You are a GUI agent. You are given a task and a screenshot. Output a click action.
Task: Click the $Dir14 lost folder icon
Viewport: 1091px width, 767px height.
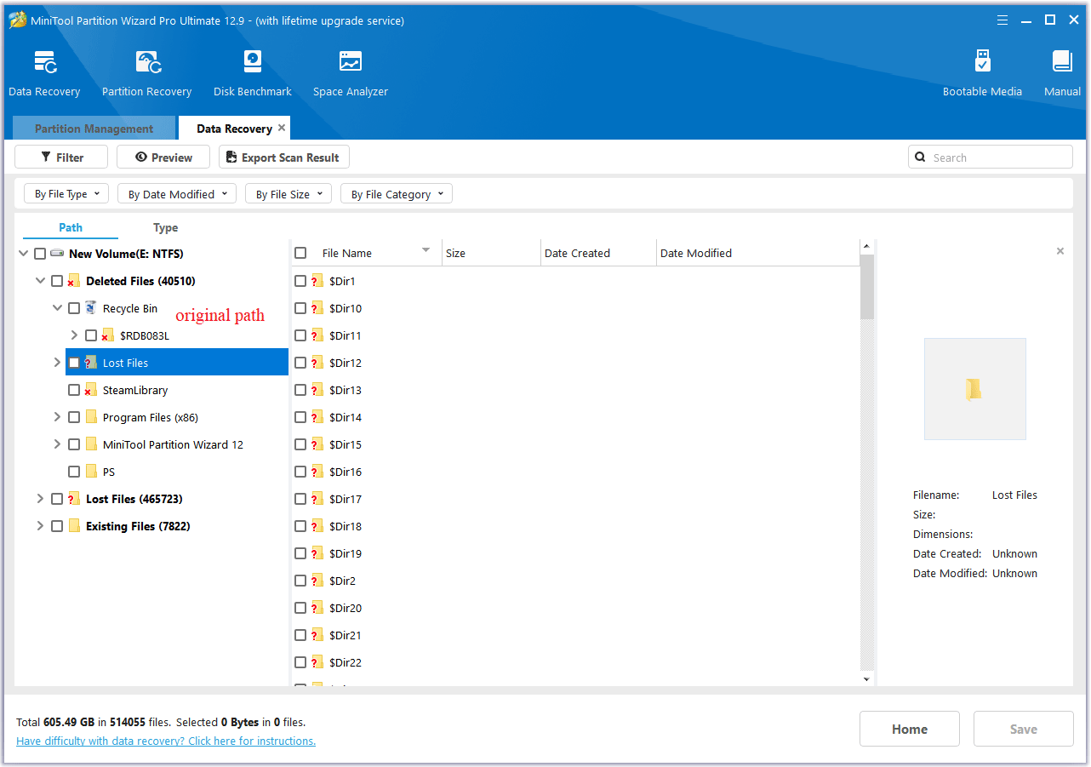(317, 417)
